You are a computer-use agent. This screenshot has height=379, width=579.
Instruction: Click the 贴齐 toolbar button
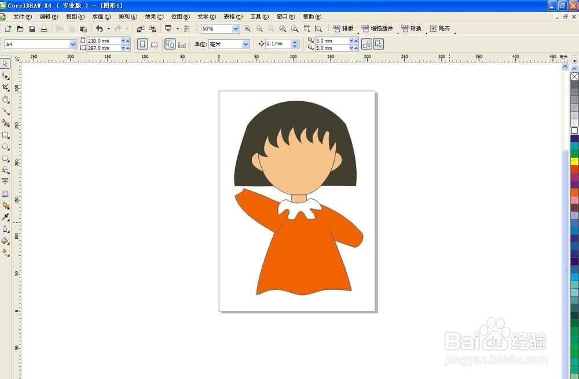coord(440,28)
